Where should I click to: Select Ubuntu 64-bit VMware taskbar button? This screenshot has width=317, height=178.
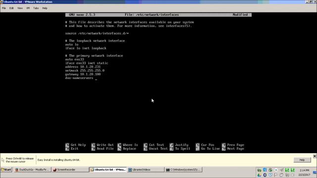point(108,170)
